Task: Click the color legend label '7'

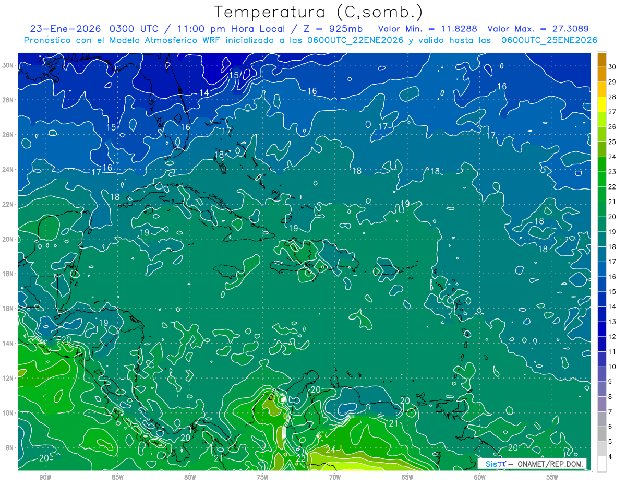Action: pyautogui.click(x=611, y=412)
